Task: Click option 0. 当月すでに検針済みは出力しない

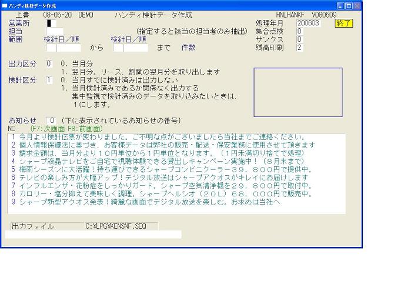Action: [119, 80]
